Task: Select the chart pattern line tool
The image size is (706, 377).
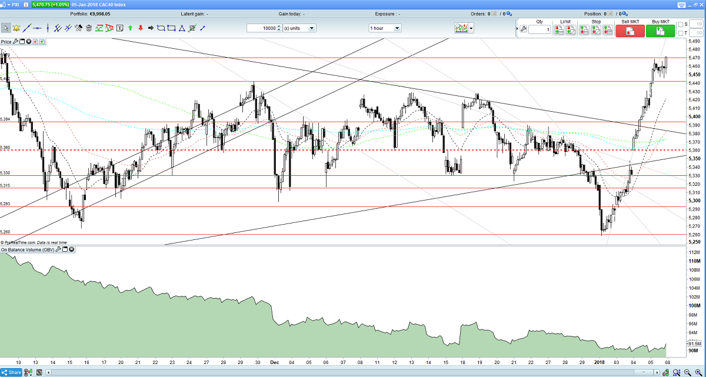Action: click(x=99, y=28)
